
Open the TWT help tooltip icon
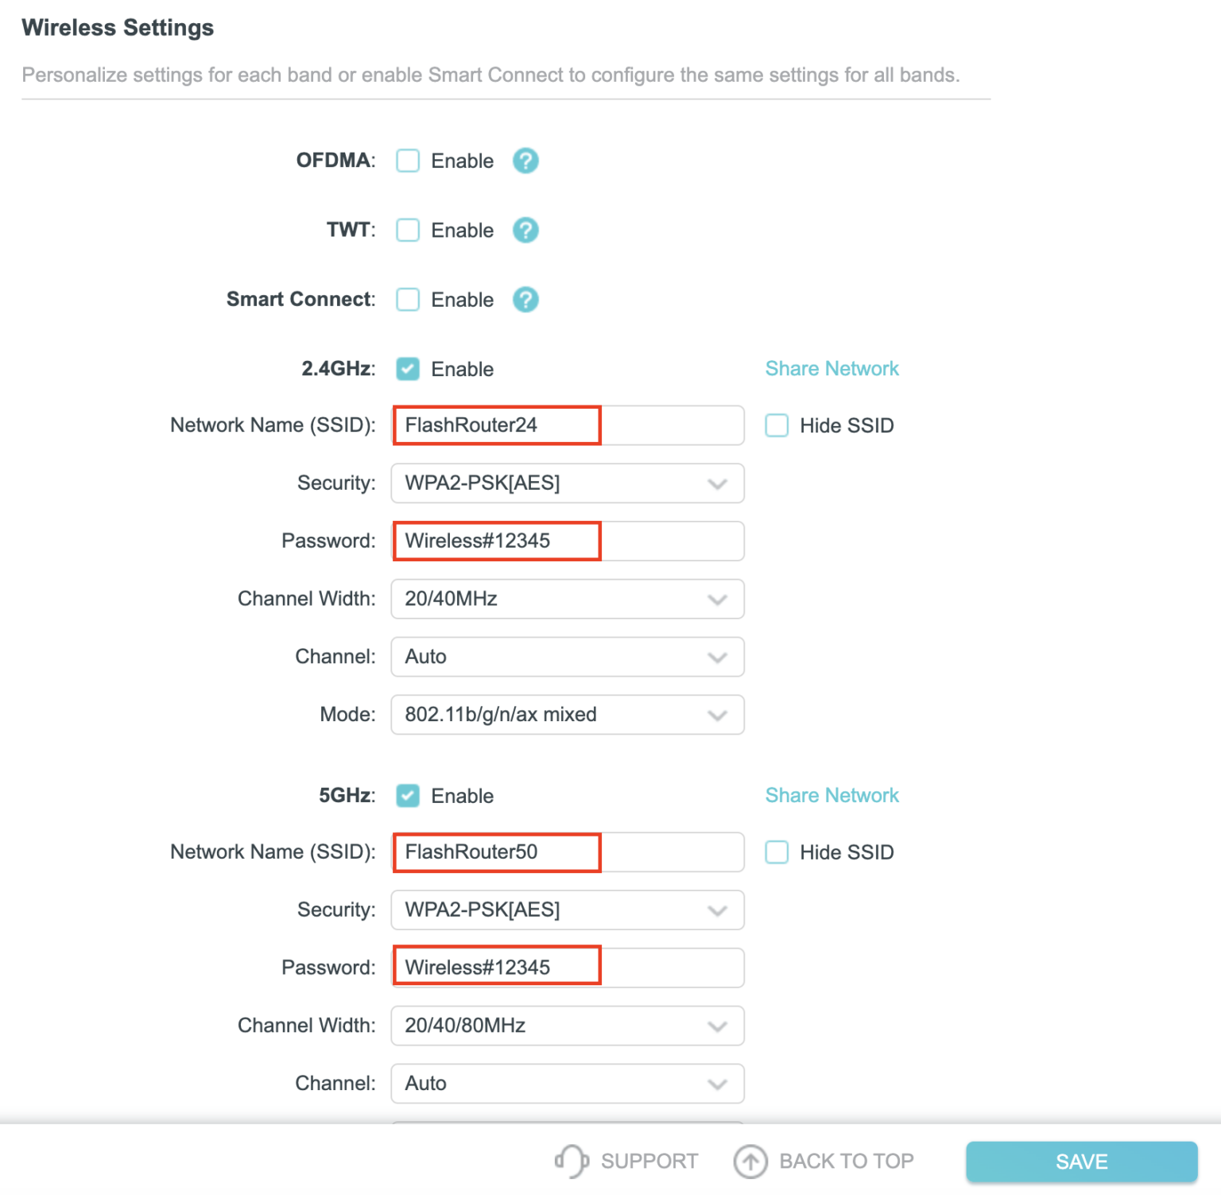pos(525,230)
